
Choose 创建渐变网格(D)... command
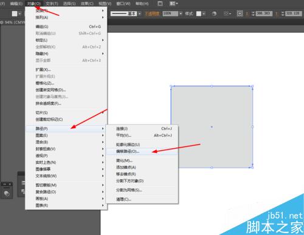[x=66, y=90]
